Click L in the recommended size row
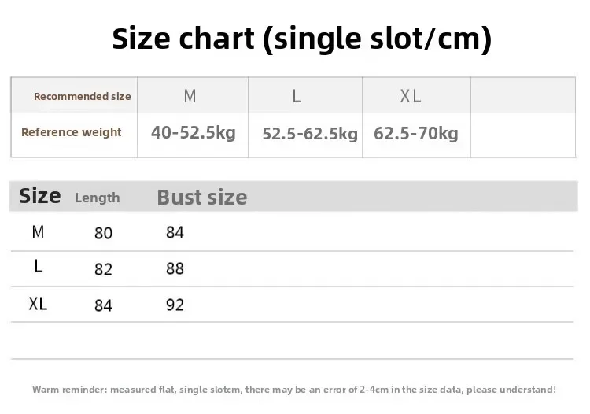This screenshot has height=414, width=590. coord(297,96)
